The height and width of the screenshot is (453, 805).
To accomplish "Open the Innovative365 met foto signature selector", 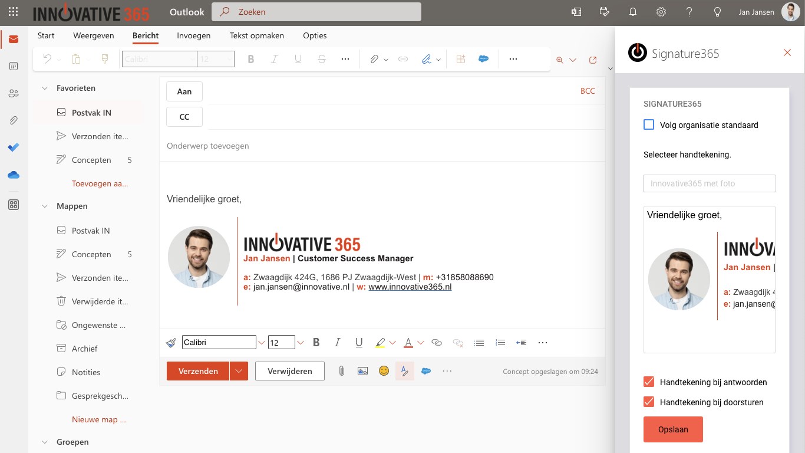I will coord(710,183).
